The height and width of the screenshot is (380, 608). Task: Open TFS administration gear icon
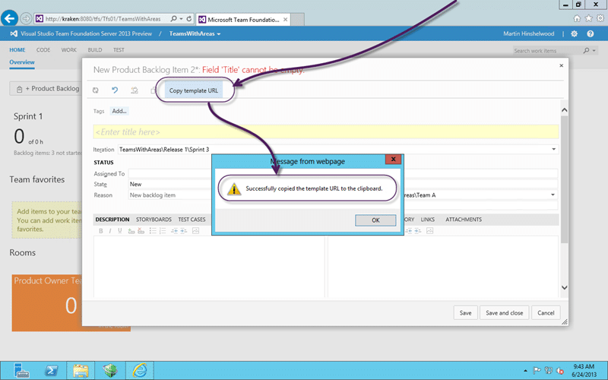click(575, 33)
